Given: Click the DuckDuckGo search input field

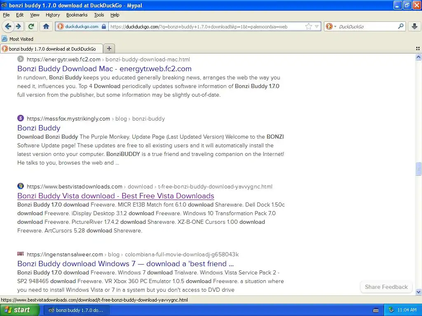Looking at the screenshot, I should click(x=366, y=26).
